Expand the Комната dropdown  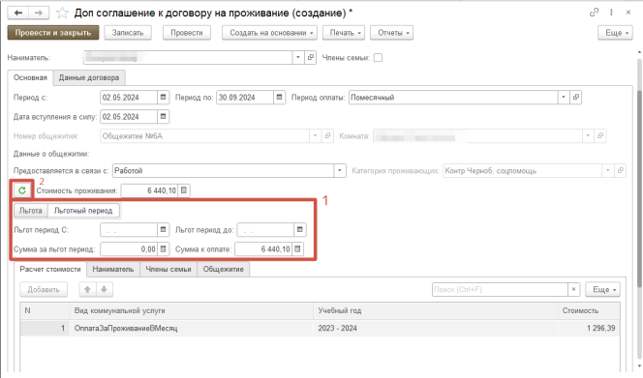point(588,135)
